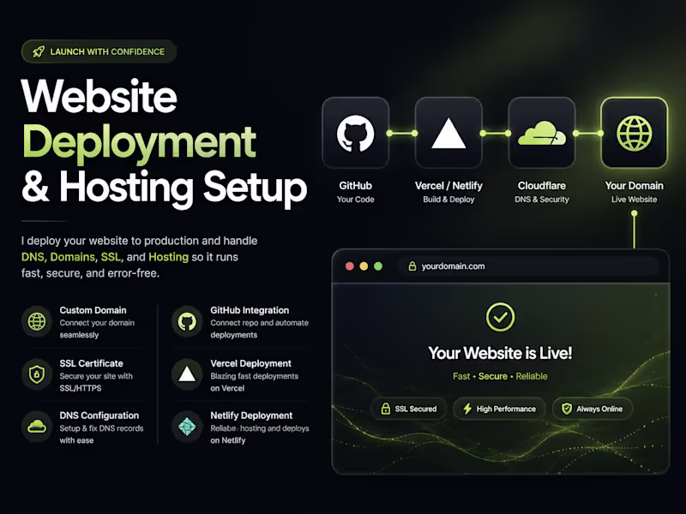Click the 'Fast • Secure • Reliable' tagline
This screenshot has width=686, height=514.
(500, 376)
